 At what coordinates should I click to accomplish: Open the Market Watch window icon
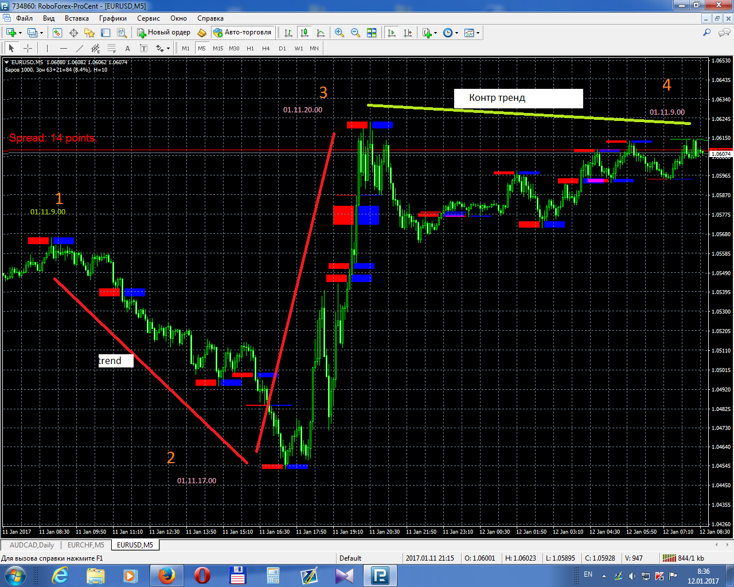click(x=57, y=33)
